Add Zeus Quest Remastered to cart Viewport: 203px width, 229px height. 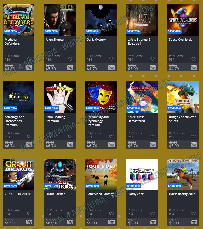[x=153, y=145]
